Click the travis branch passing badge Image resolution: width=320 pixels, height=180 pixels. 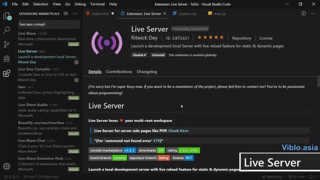108,158
